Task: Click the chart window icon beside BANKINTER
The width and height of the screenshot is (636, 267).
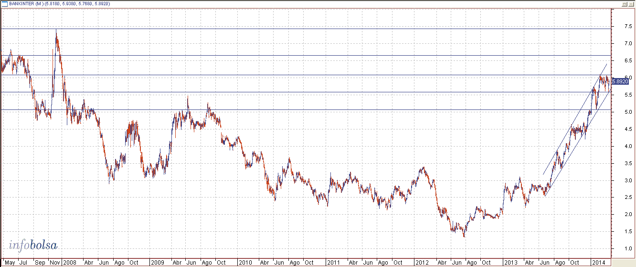Action: [x=4, y=3]
